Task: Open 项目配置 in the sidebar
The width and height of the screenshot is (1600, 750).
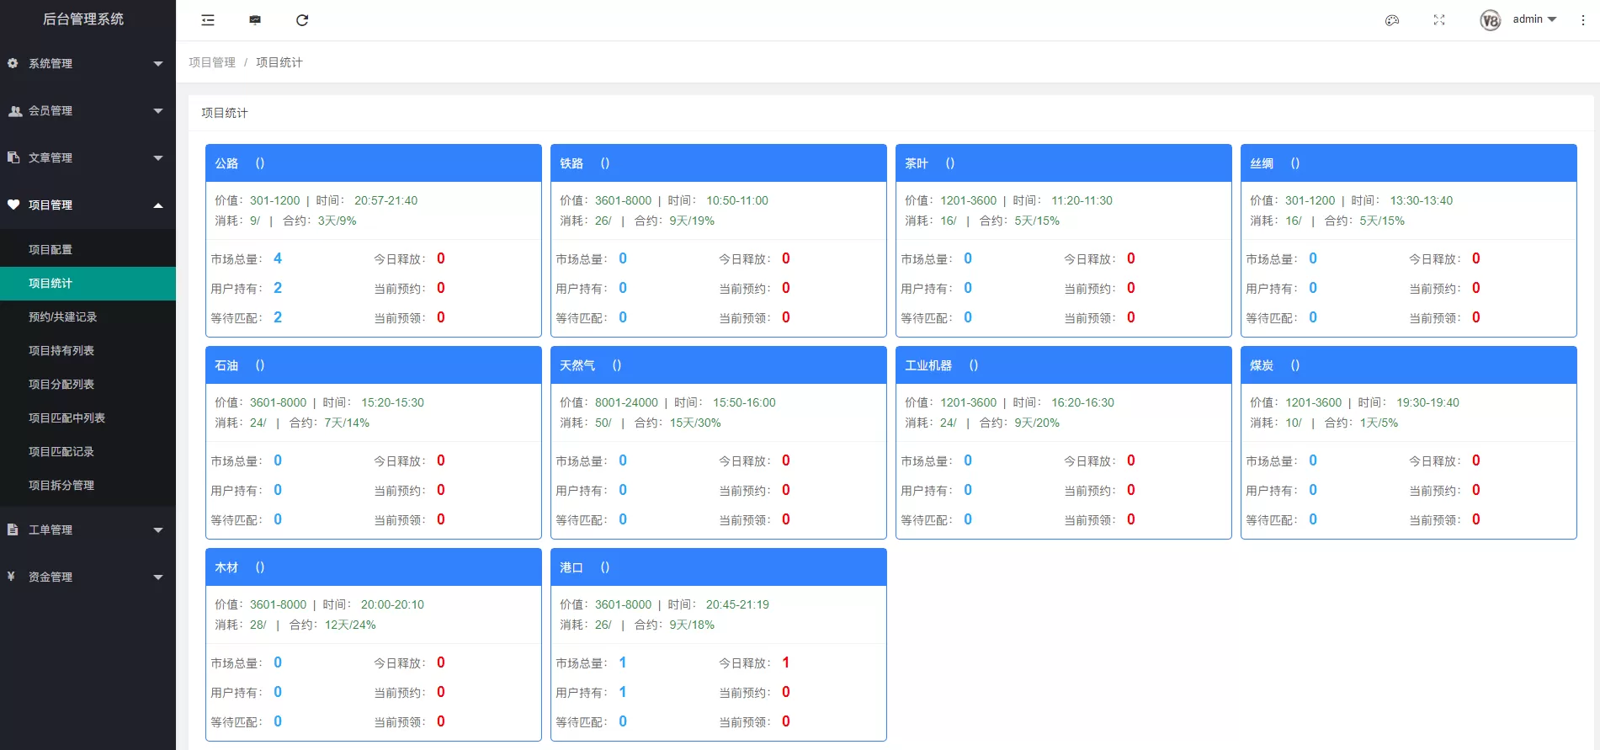Action: click(50, 250)
